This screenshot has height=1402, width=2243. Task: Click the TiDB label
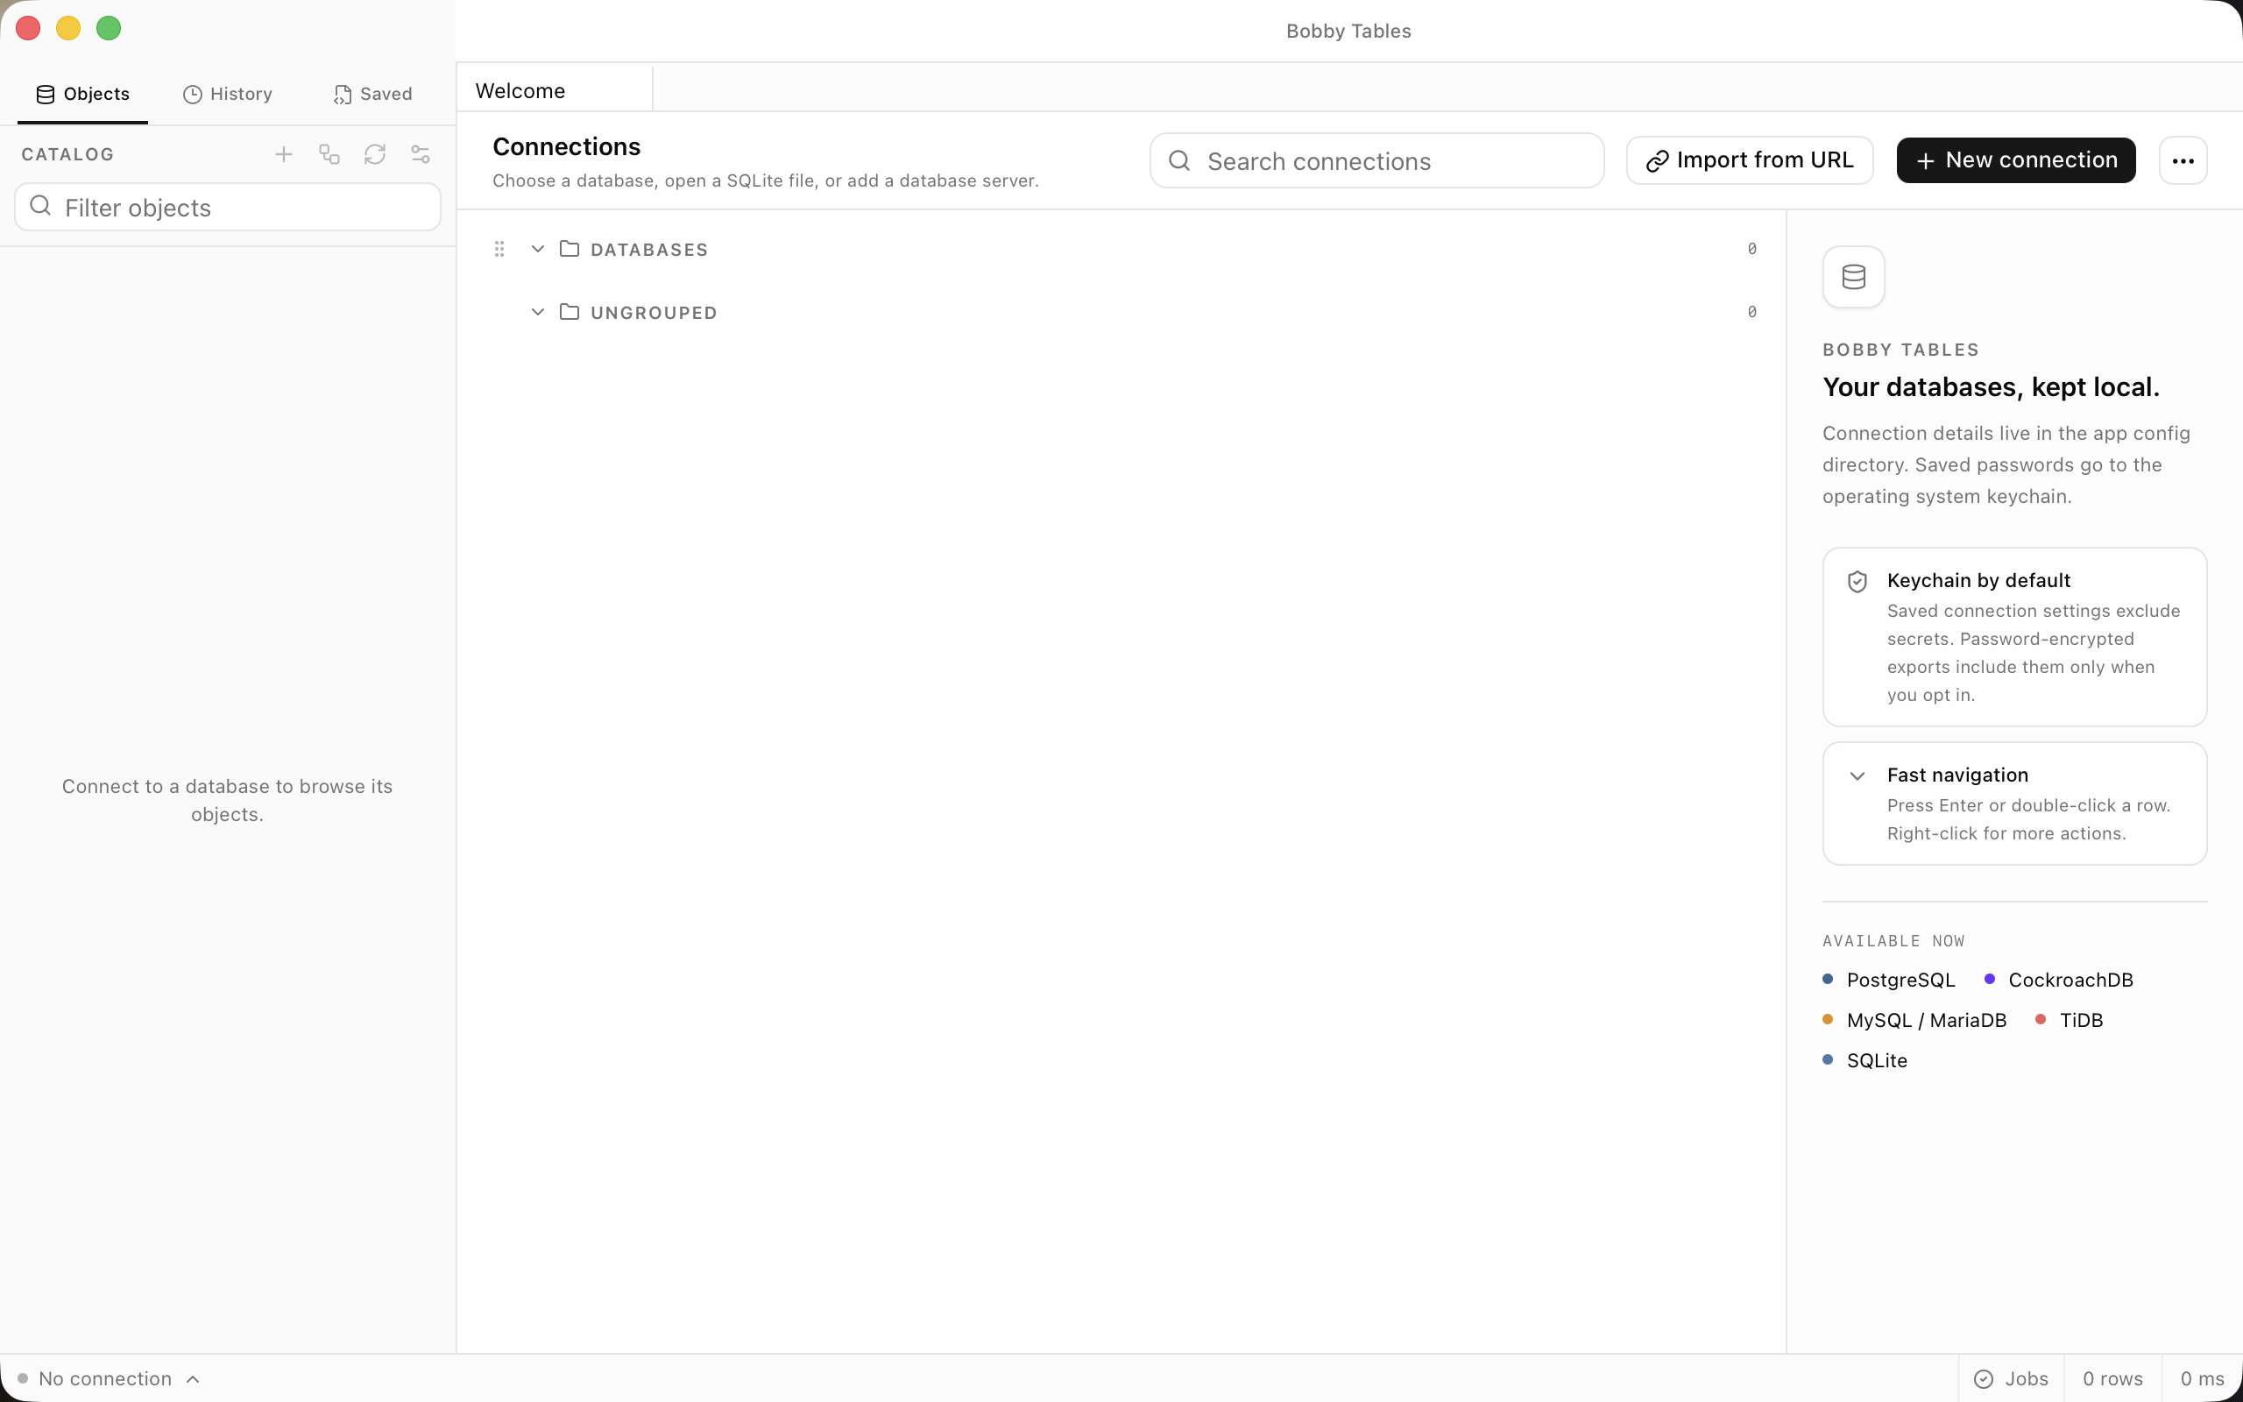tap(2081, 1020)
